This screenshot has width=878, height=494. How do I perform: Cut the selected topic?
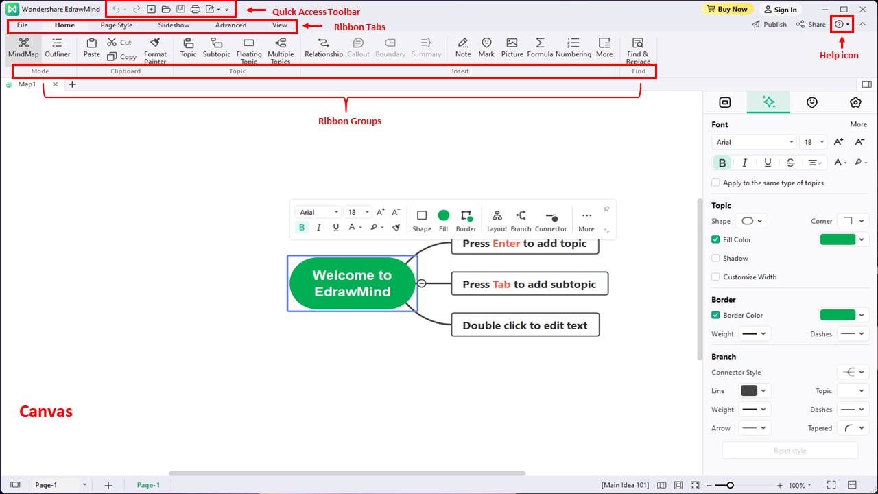tap(119, 43)
